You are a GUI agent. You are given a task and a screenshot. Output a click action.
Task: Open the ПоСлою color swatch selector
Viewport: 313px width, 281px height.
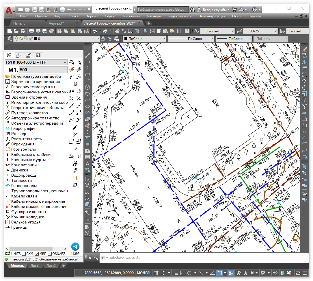pyautogui.click(x=144, y=38)
